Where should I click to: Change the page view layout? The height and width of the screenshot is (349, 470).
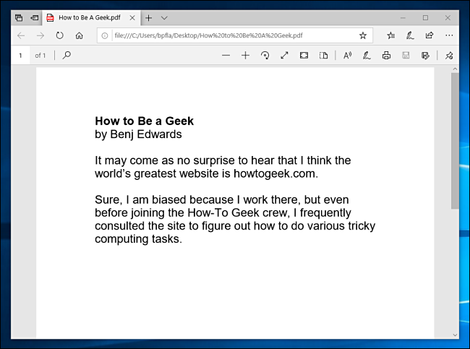pos(323,56)
